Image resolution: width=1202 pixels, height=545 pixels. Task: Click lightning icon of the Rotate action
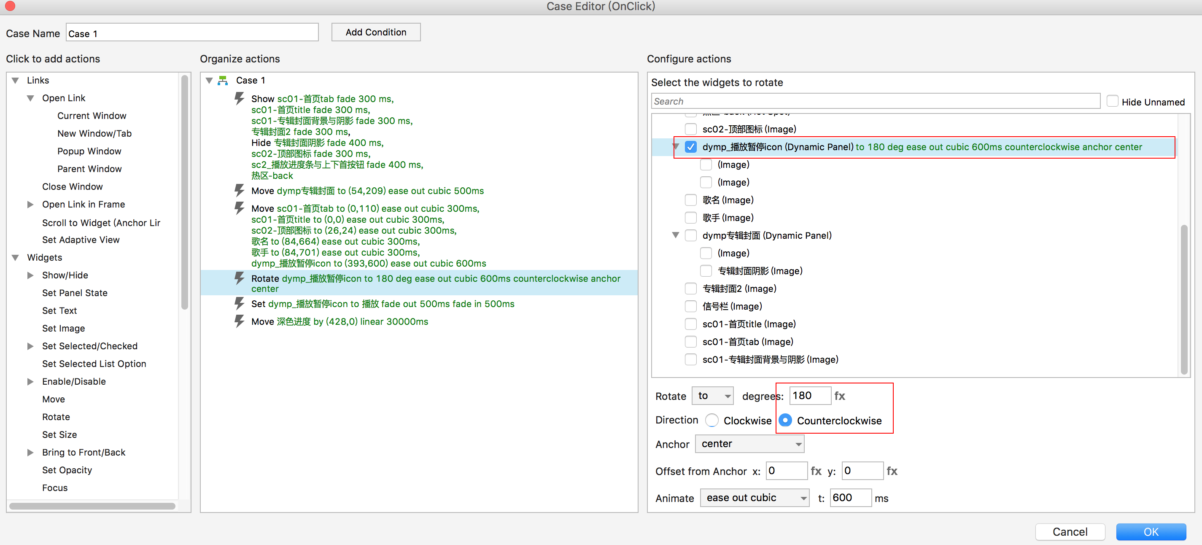240,278
